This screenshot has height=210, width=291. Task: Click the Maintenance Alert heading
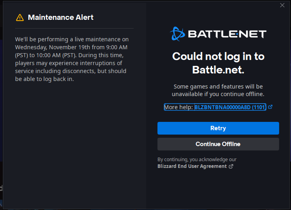tap(60, 17)
